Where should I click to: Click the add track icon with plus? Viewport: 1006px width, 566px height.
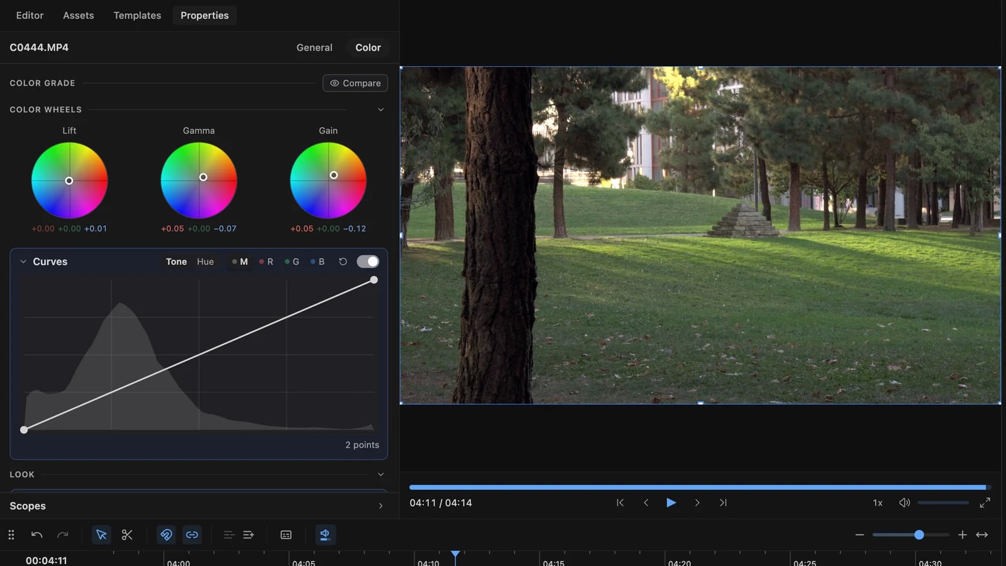pyautogui.click(x=248, y=535)
